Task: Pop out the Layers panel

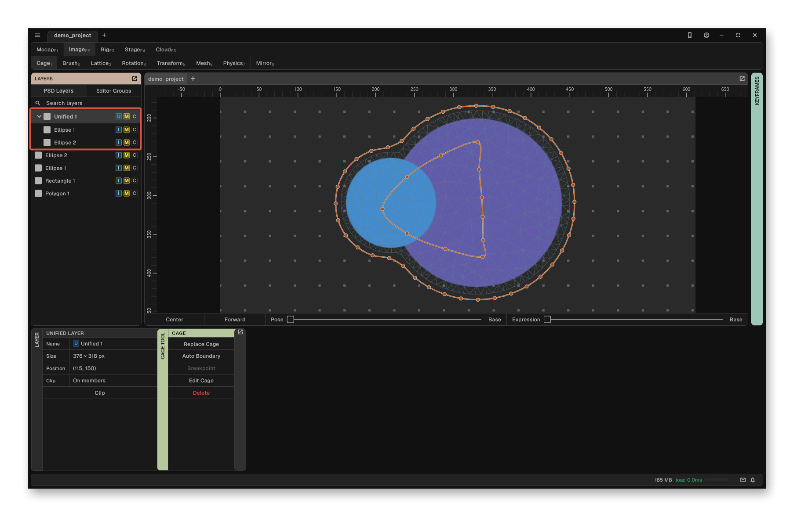Action: click(x=135, y=79)
